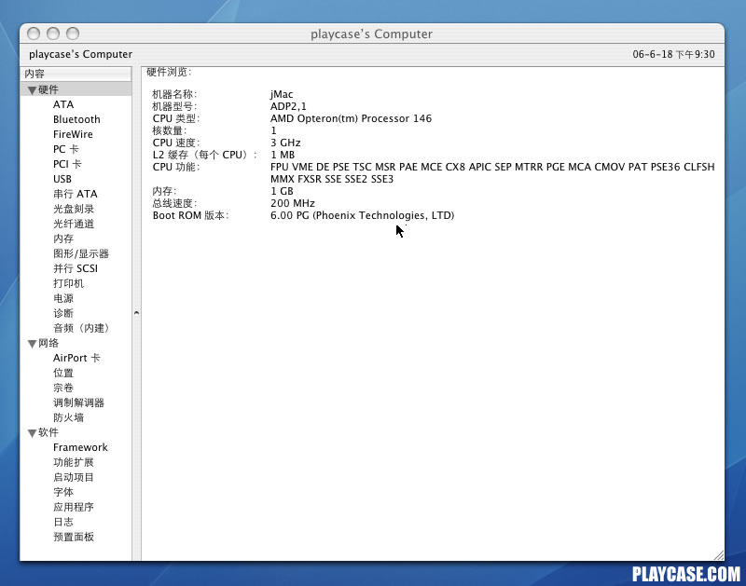Select the 防火墙 firewall entry

tap(68, 417)
